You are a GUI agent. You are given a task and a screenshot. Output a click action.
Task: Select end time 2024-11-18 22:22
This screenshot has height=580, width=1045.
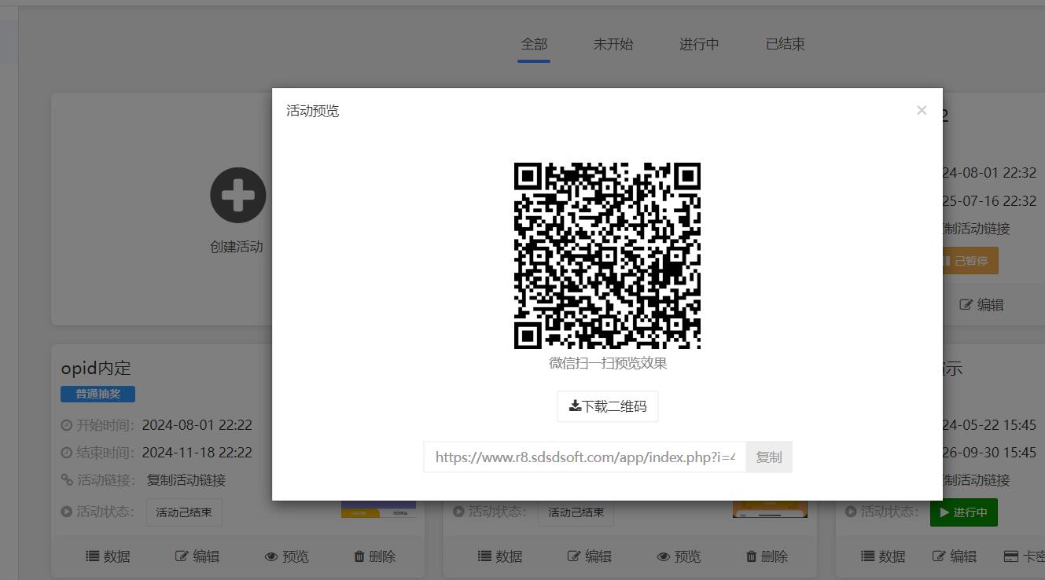[197, 453]
